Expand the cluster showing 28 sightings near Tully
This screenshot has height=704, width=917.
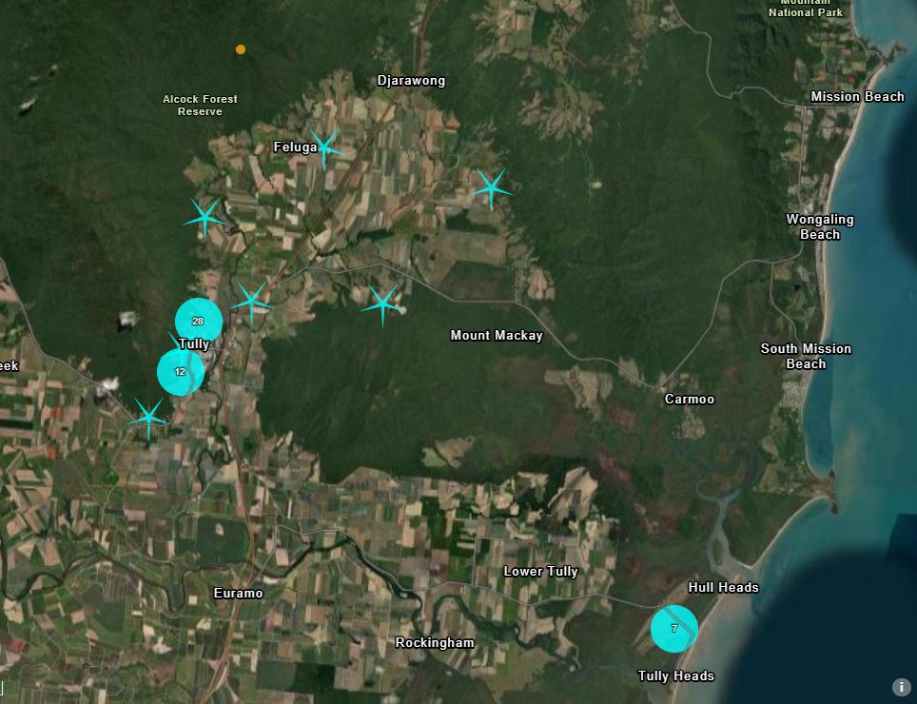click(198, 321)
